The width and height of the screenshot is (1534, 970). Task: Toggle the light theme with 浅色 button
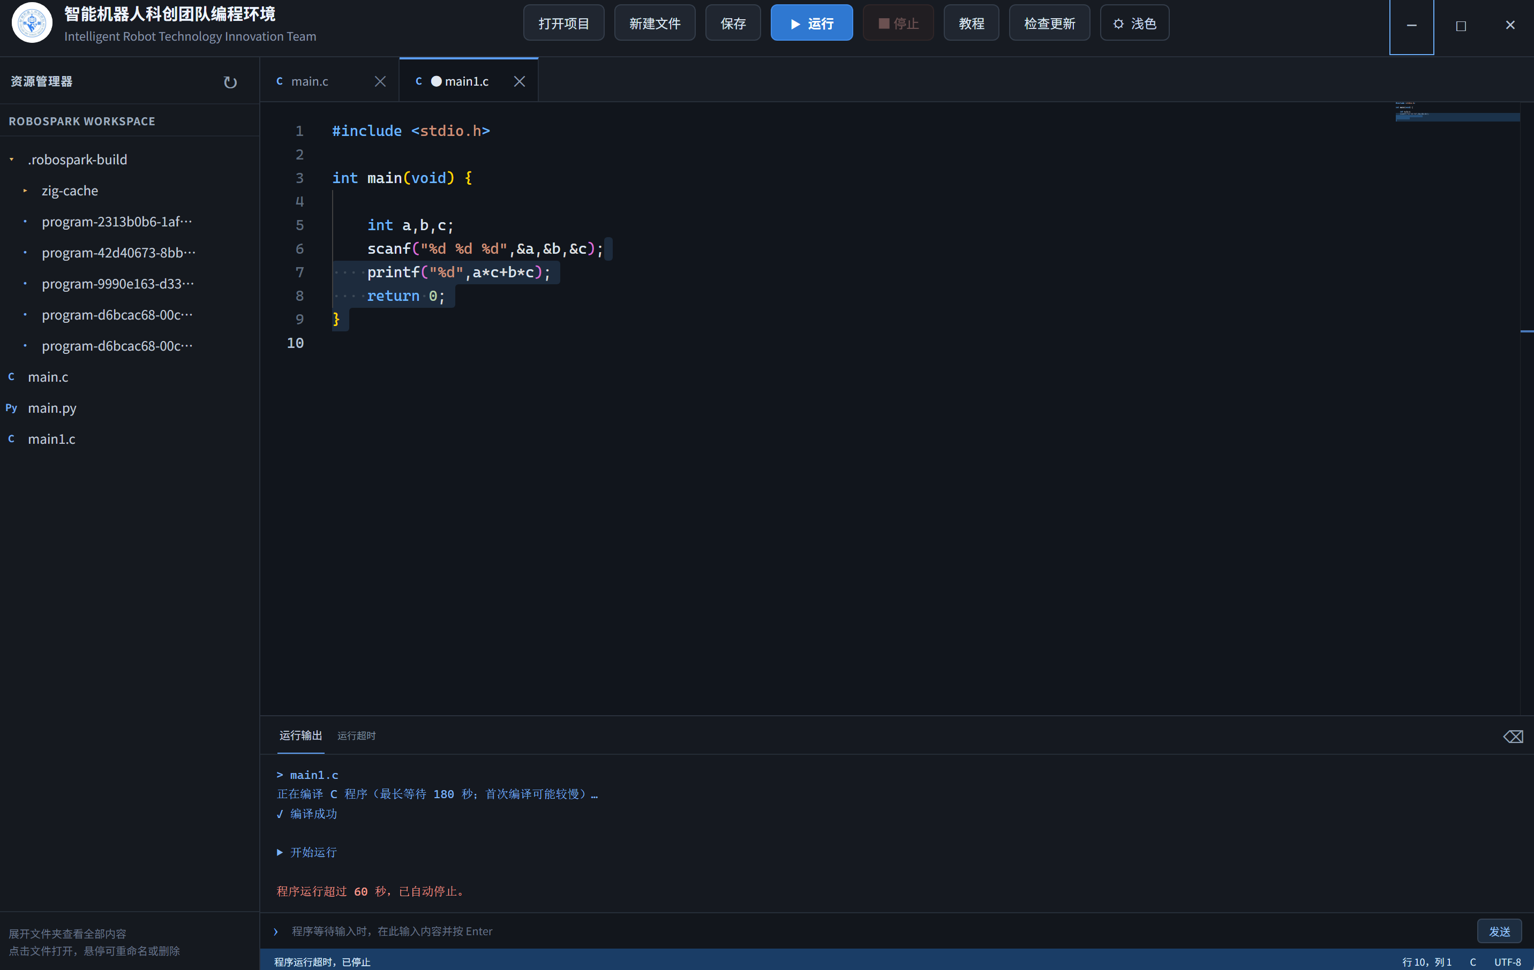click(x=1134, y=23)
